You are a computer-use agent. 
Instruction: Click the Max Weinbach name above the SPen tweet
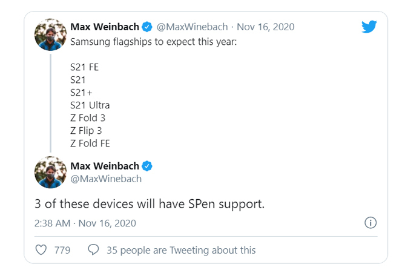pos(105,165)
